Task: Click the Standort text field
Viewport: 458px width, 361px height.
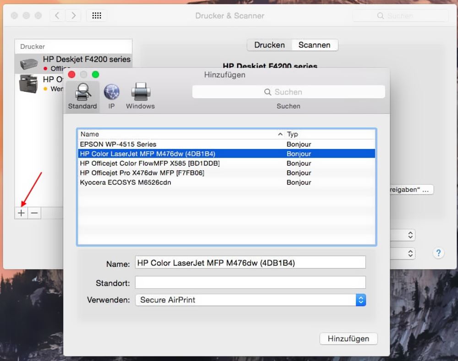Action: tap(251, 282)
